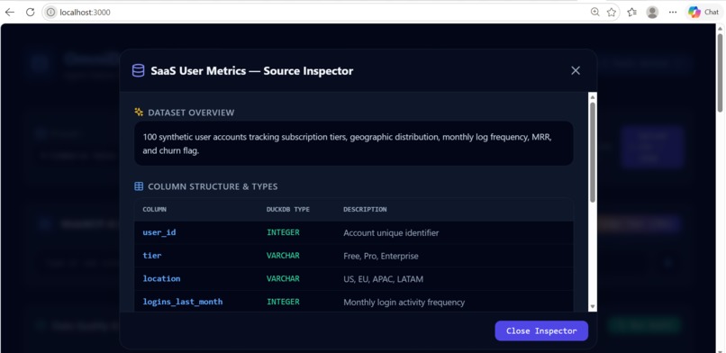Screen dimensions: 726x353
Task: Click the inspector scrollbar down arrow
Action: 592,307
